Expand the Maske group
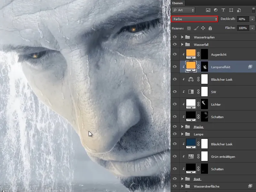This screenshot has height=192, width=256. pyautogui.click(x=182, y=126)
